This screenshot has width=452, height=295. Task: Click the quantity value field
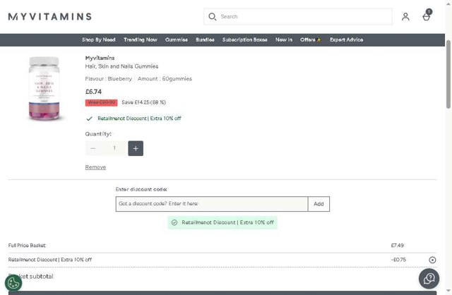coord(114,148)
